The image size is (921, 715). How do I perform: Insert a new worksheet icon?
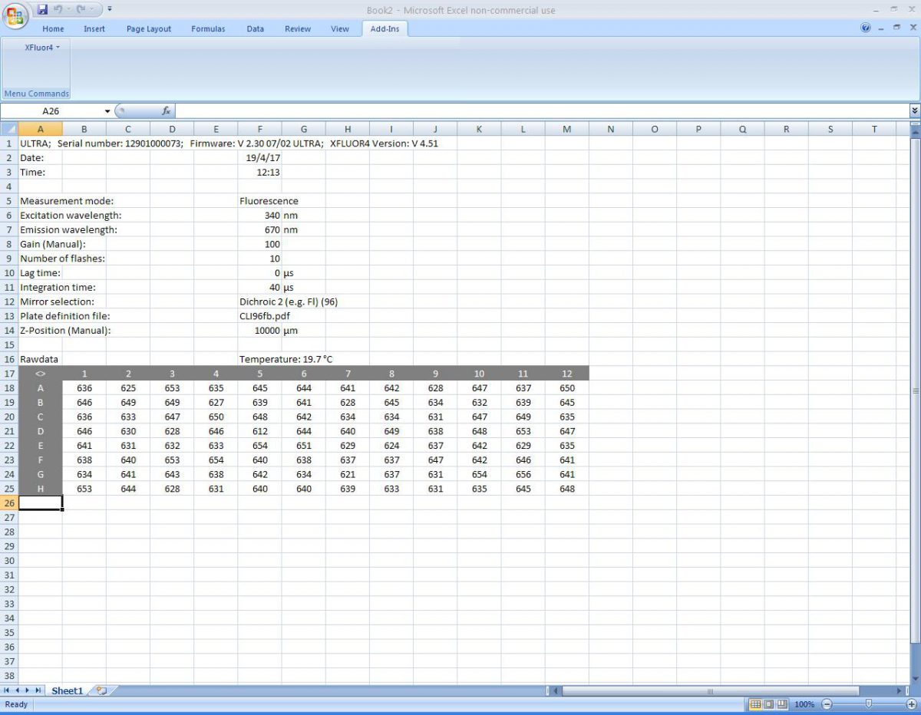click(x=101, y=691)
